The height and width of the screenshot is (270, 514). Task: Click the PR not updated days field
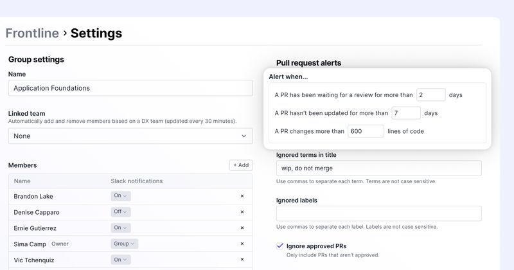coord(405,113)
